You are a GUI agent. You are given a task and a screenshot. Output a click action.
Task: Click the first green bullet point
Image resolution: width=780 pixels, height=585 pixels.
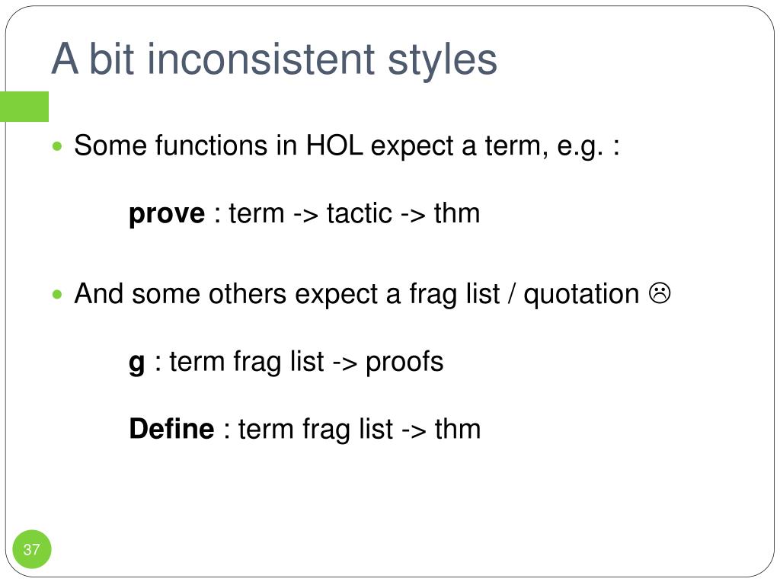[57, 146]
